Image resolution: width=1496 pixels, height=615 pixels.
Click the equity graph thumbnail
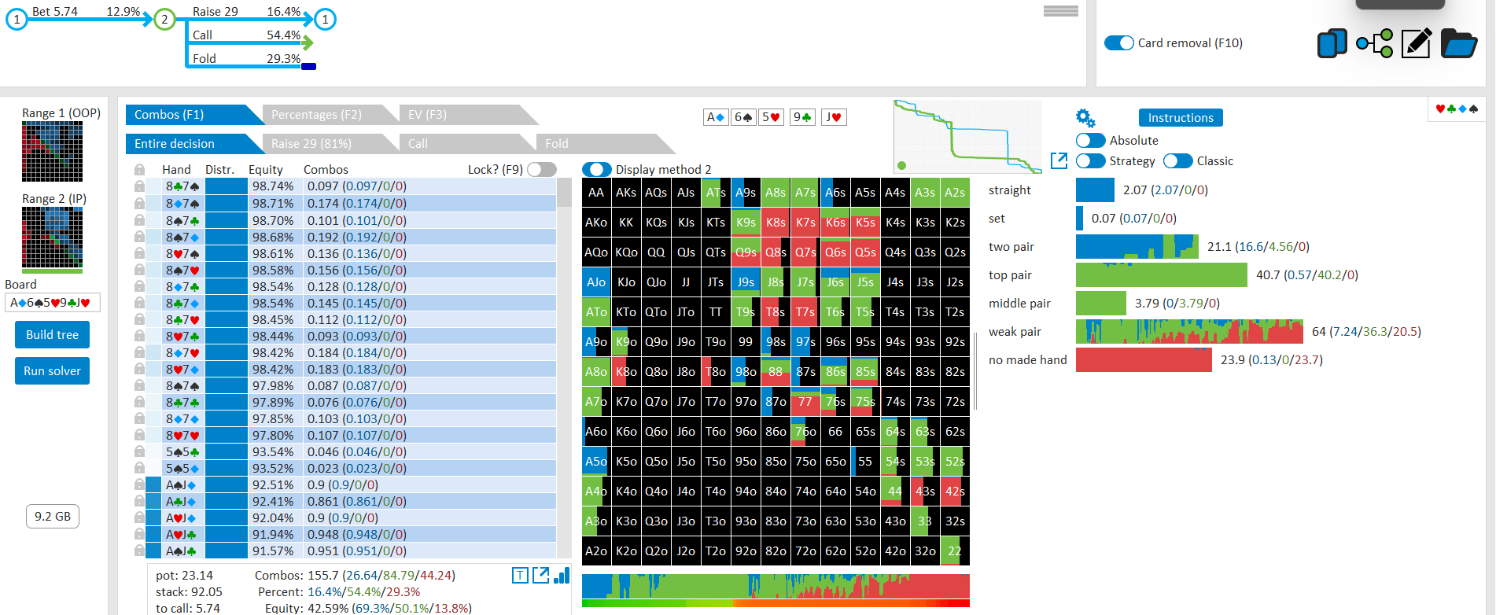pyautogui.click(x=967, y=136)
